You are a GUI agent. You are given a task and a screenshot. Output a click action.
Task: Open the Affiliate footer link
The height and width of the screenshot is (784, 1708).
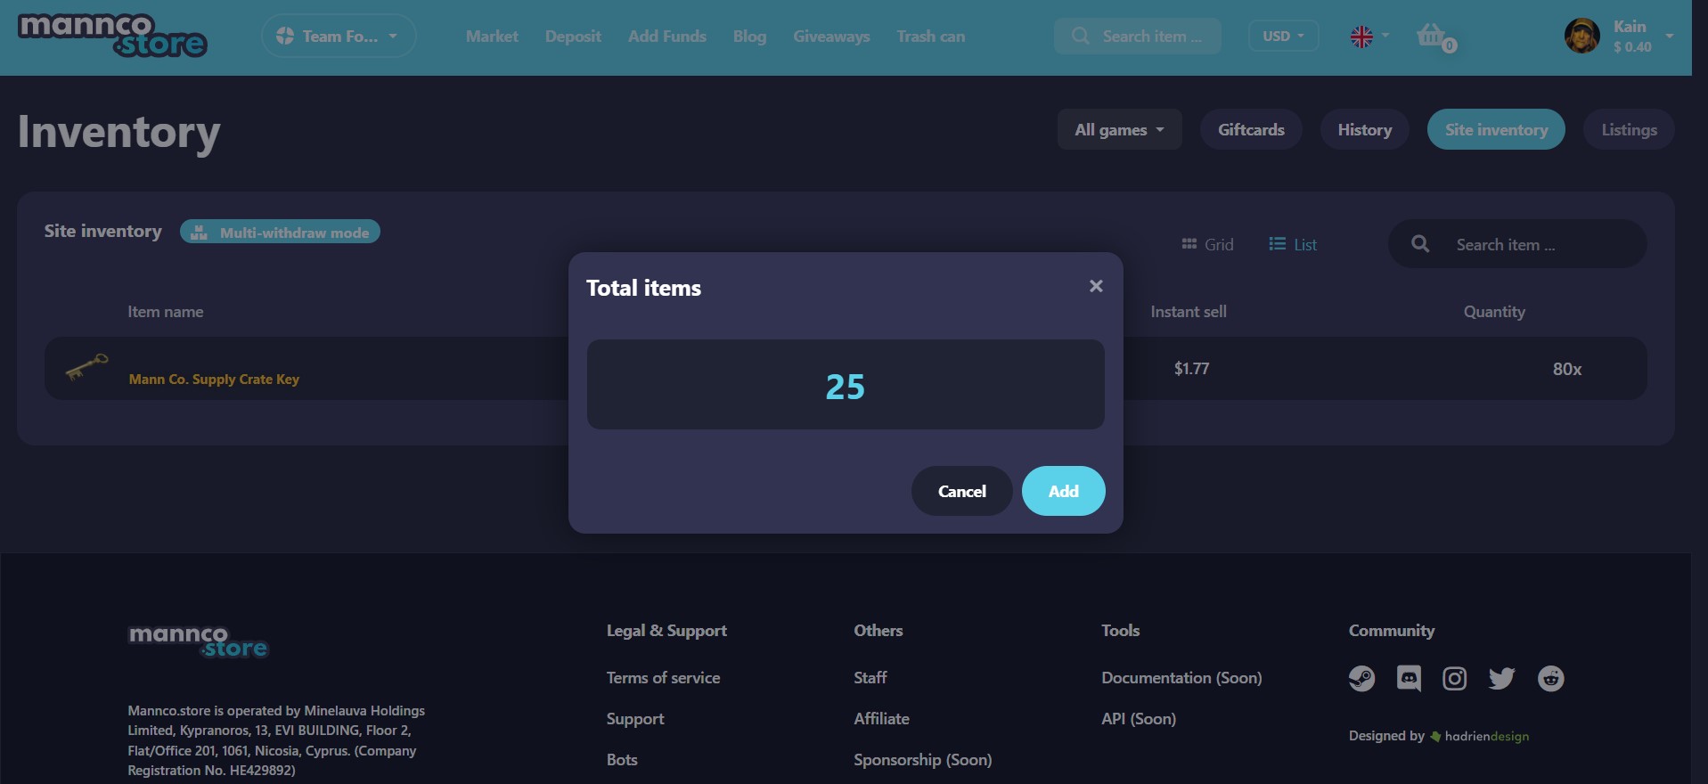[x=881, y=719]
